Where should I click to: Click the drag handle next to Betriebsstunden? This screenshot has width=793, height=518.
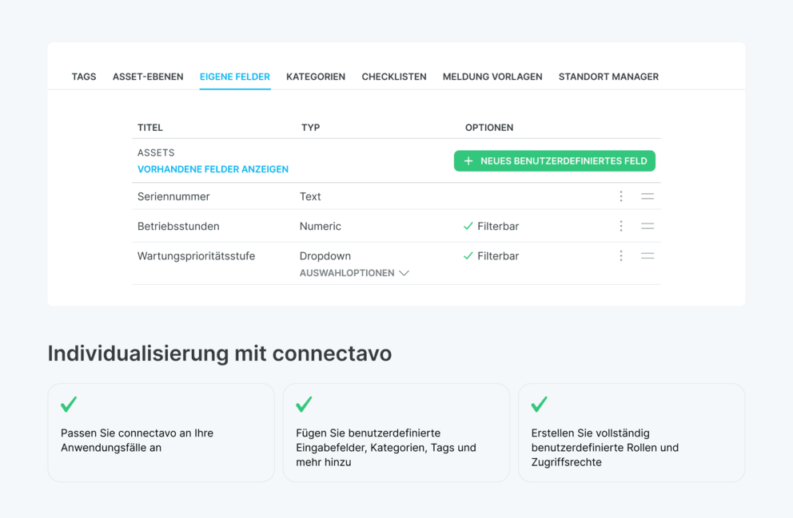[x=648, y=226]
